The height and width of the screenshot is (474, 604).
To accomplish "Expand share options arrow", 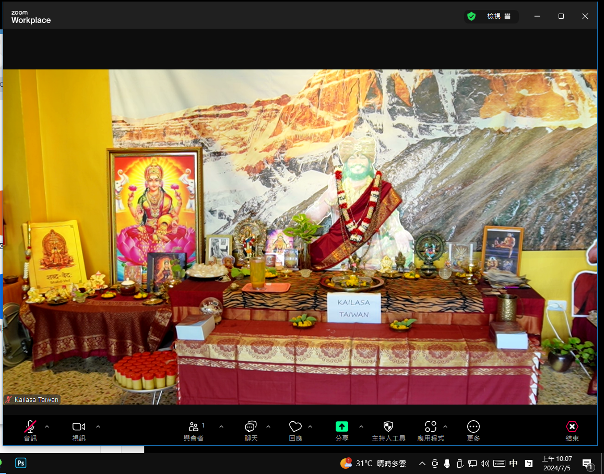I will (x=361, y=426).
